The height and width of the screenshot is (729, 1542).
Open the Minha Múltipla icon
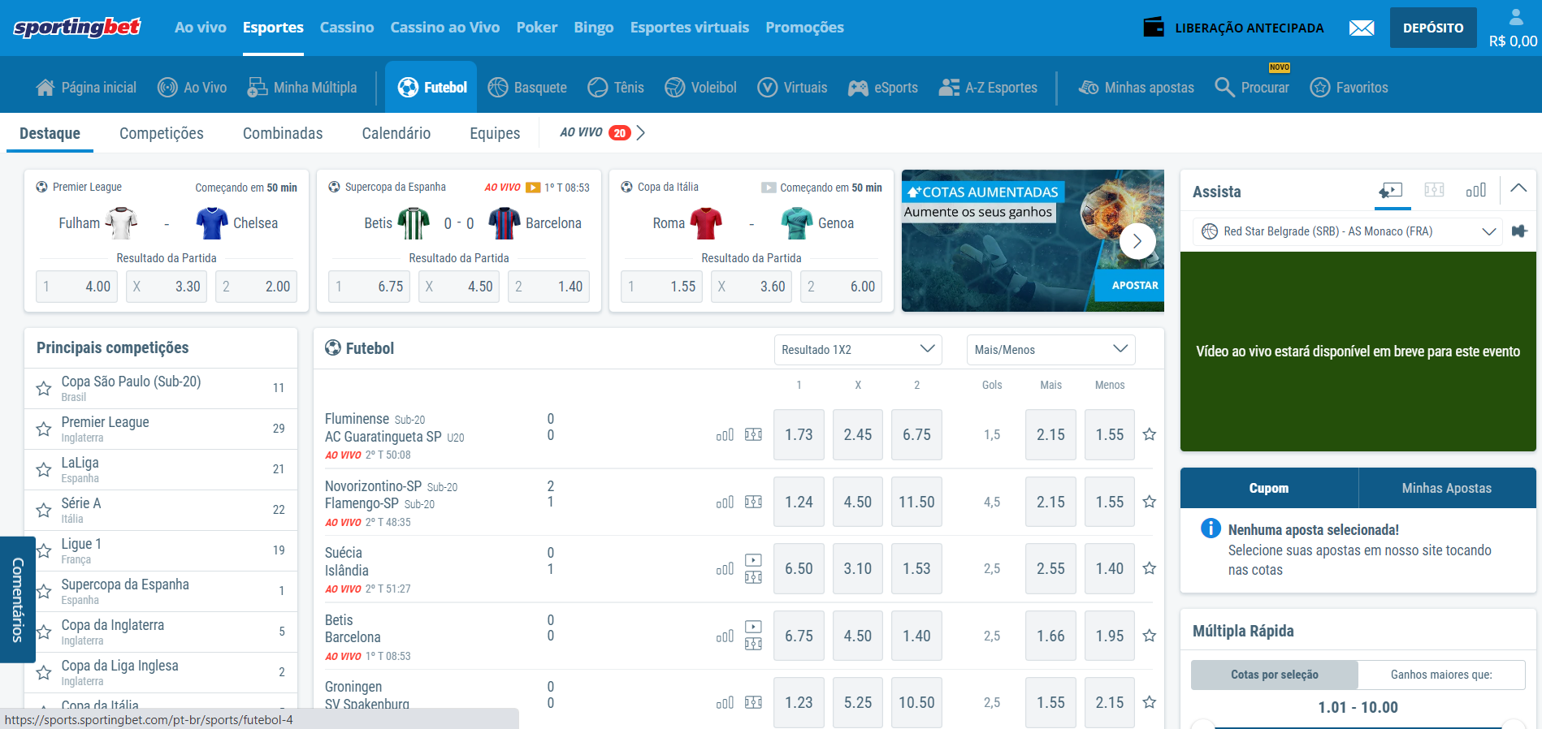click(x=258, y=88)
